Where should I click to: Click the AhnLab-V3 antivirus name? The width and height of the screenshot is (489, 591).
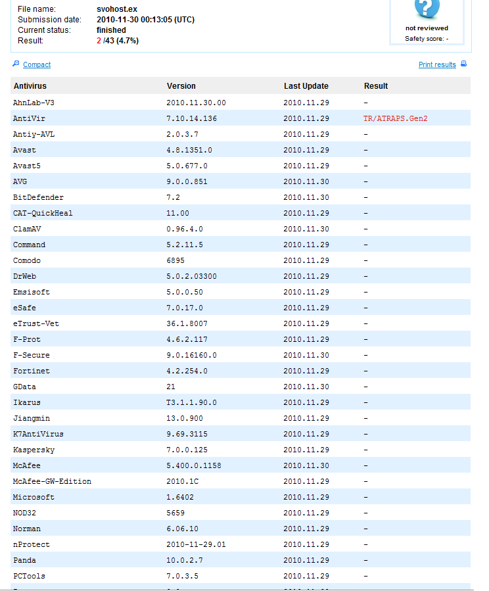34,103
